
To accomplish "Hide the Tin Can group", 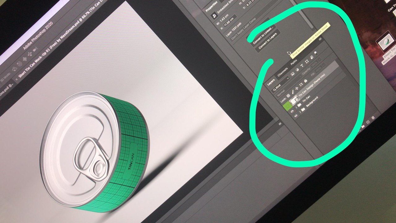I will [x=292, y=111].
